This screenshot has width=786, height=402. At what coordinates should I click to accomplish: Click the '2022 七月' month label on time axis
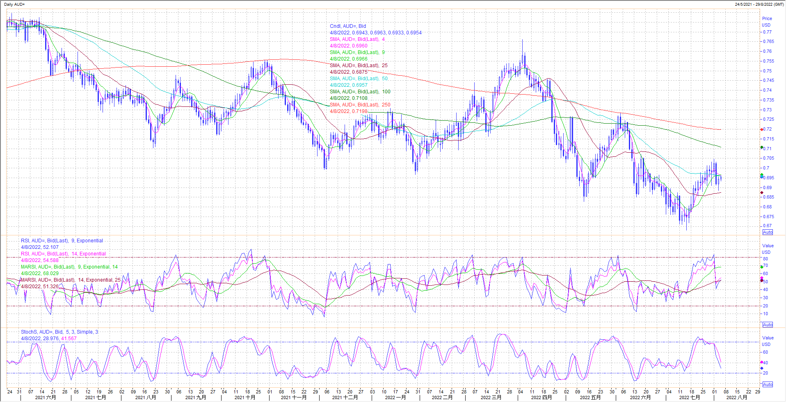pyautogui.click(x=690, y=397)
